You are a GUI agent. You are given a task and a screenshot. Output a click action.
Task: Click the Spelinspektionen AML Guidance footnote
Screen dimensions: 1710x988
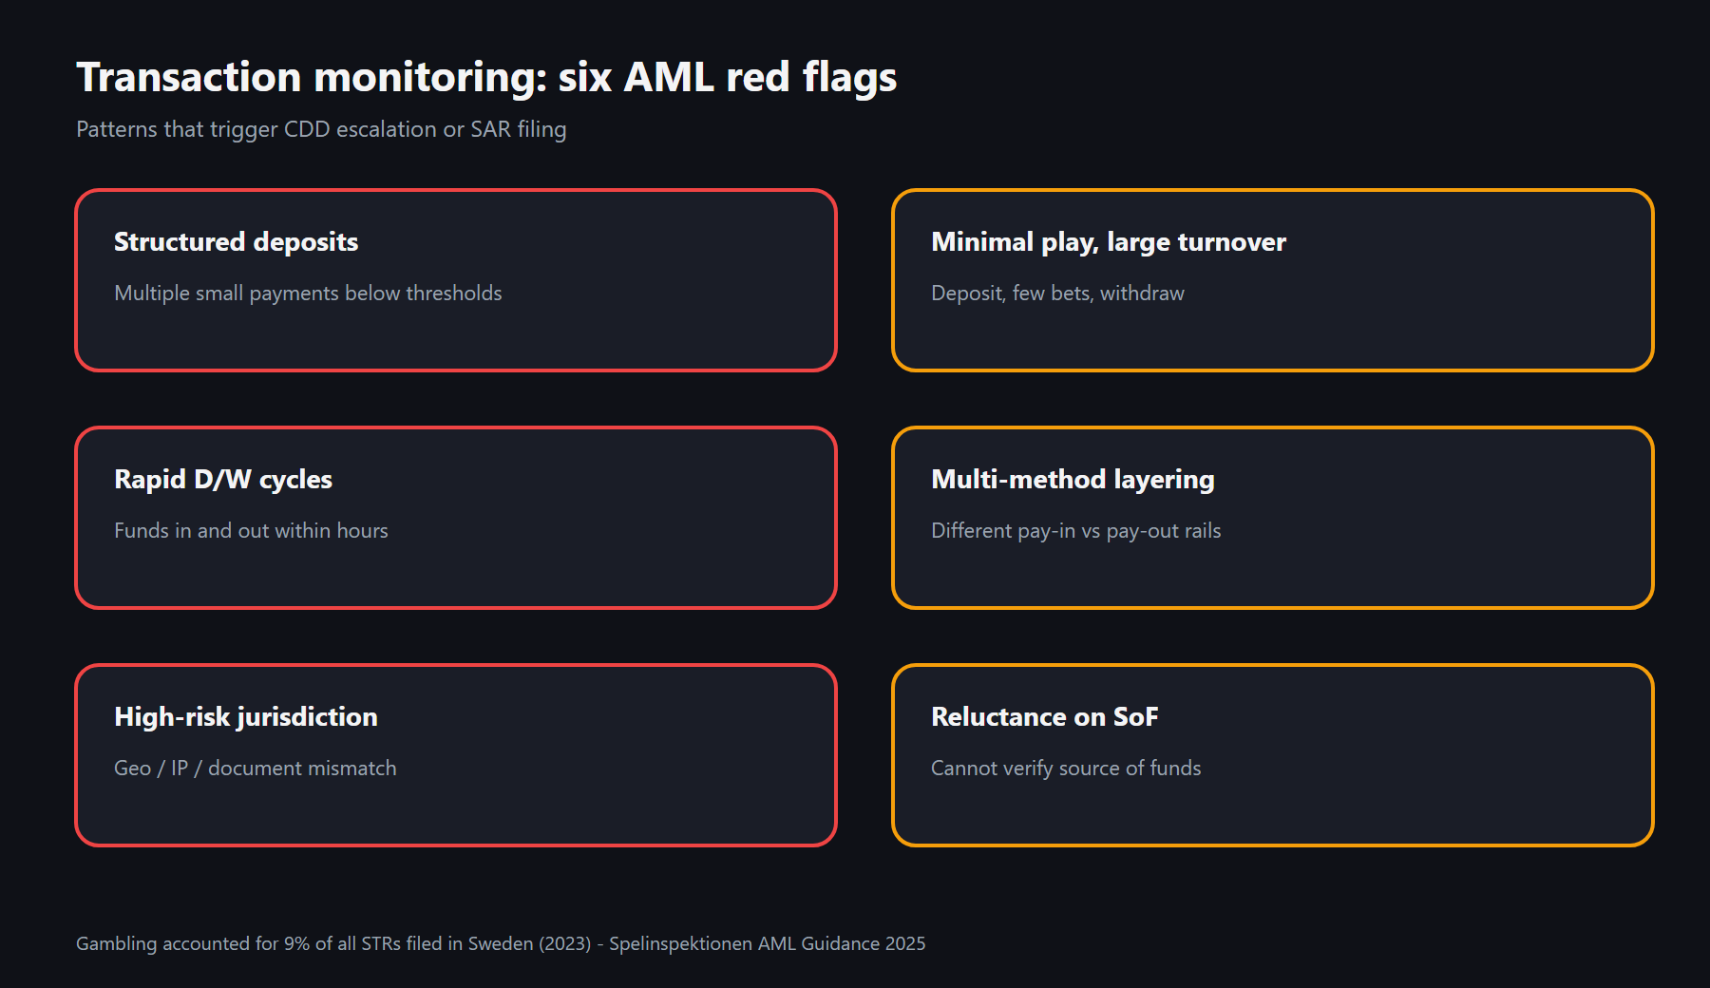point(501,944)
